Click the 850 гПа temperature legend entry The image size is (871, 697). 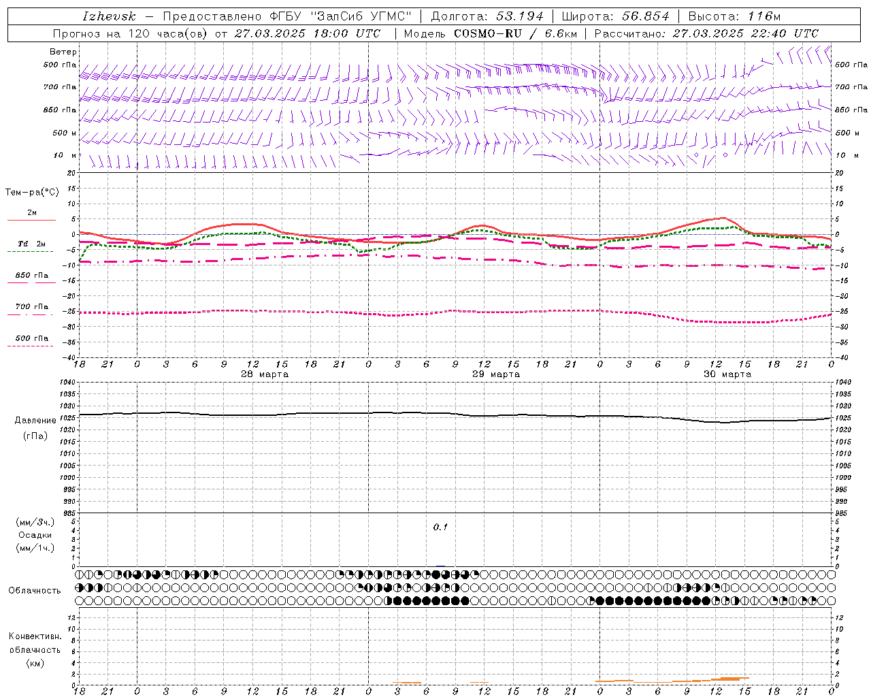[x=32, y=276]
